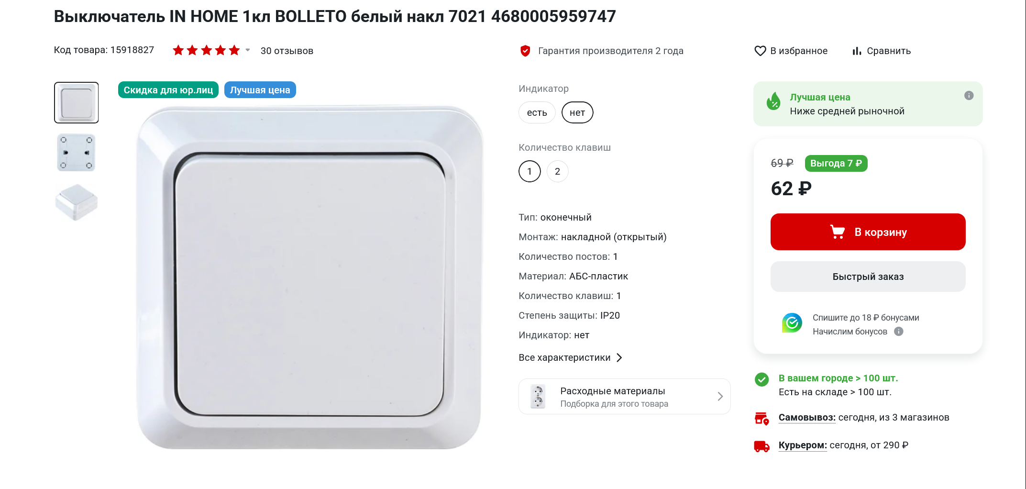Expand Все характеристики link

point(570,357)
